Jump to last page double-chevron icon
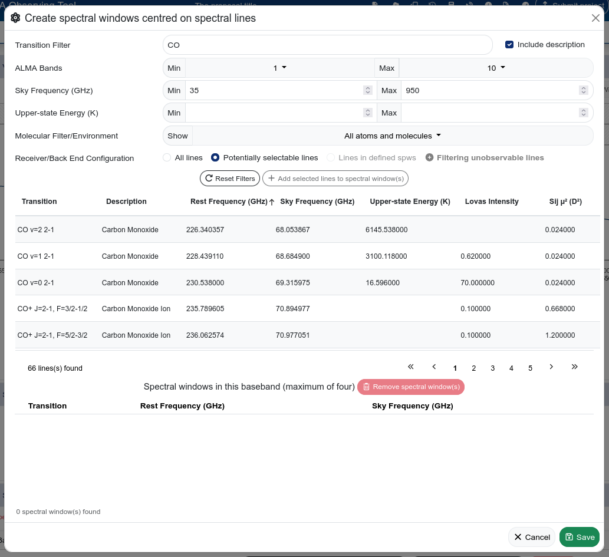The width and height of the screenshot is (609, 557). 574,367
